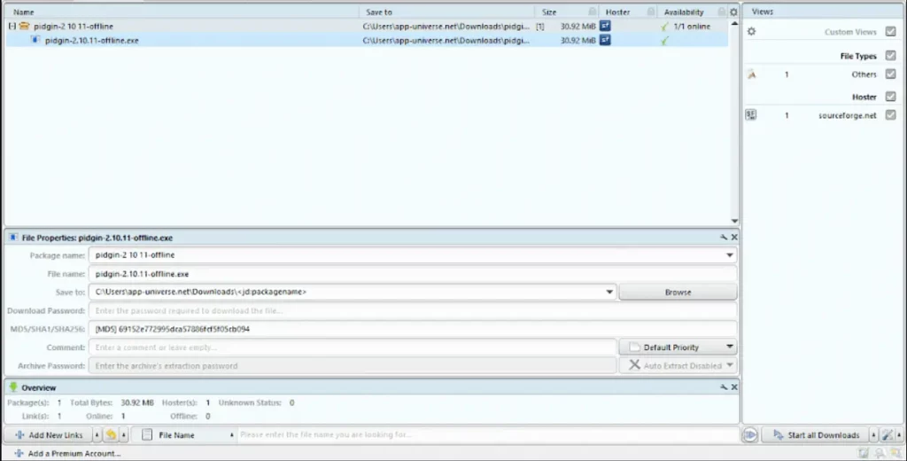Image resolution: width=907 pixels, height=461 pixels.
Task: Open Start all Downloads options arrow
Action: click(x=873, y=435)
